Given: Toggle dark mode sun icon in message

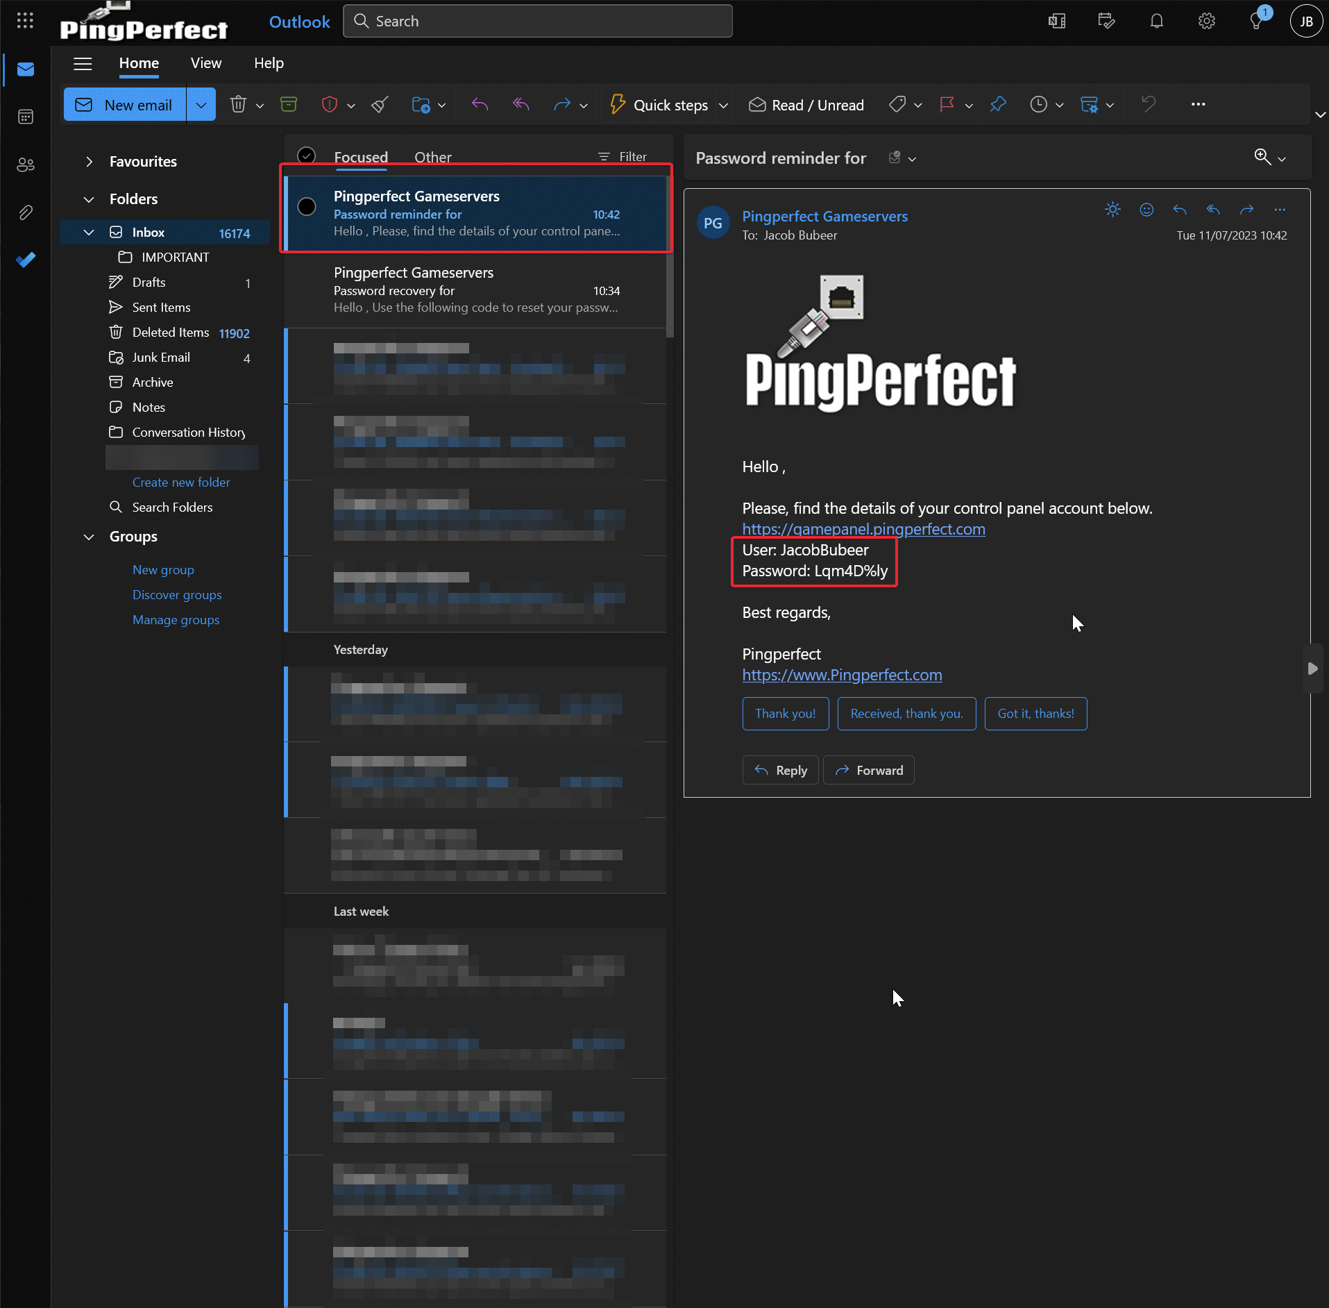Looking at the screenshot, I should coord(1112,210).
